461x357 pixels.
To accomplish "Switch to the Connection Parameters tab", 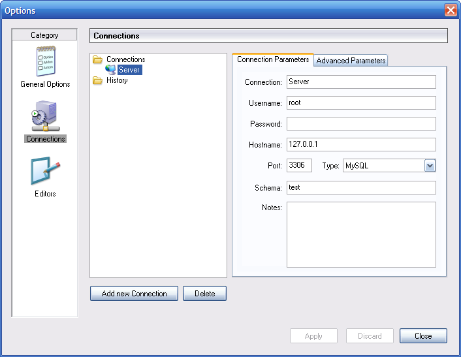I will (x=273, y=59).
